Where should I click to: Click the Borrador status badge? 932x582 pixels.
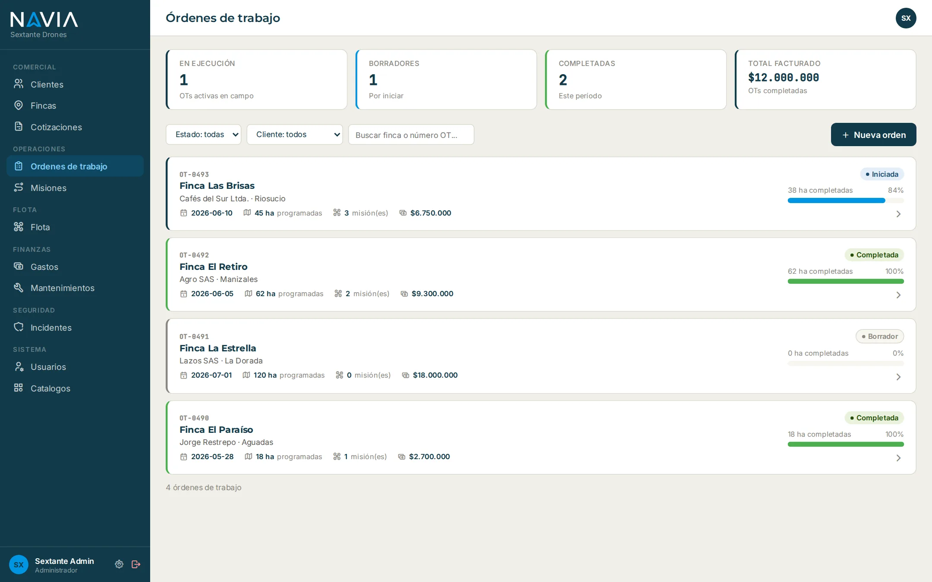pyautogui.click(x=880, y=336)
